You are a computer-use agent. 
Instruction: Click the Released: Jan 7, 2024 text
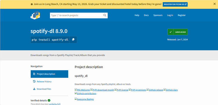pos(177,40)
